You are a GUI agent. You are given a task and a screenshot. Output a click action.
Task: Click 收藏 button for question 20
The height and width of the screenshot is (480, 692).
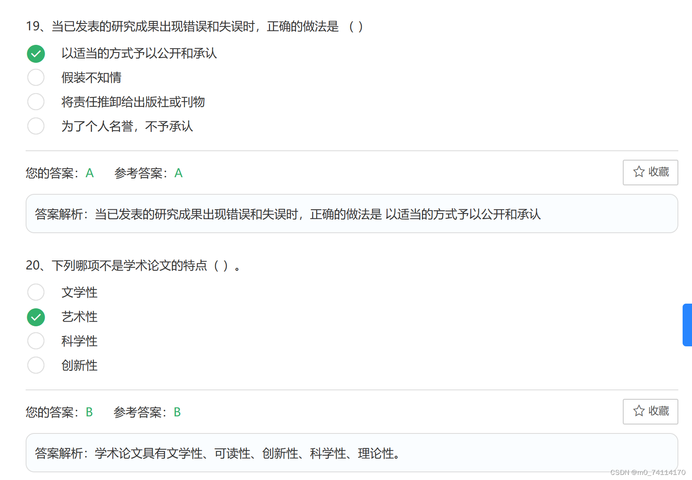(x=650, y=412)
